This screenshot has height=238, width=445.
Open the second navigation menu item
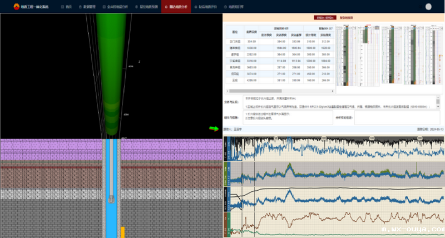[86, 7]
